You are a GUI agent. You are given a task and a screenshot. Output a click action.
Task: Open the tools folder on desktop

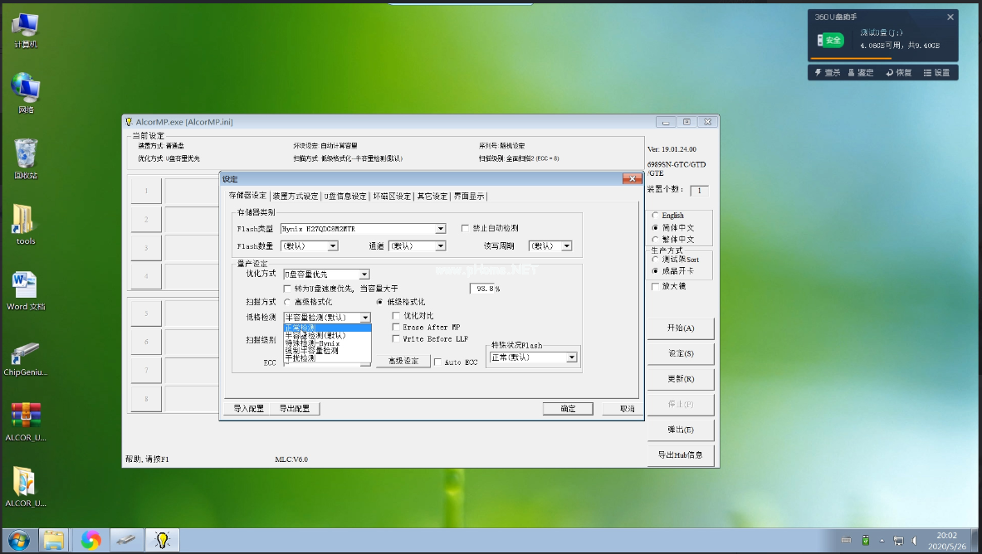click(26, 221)
